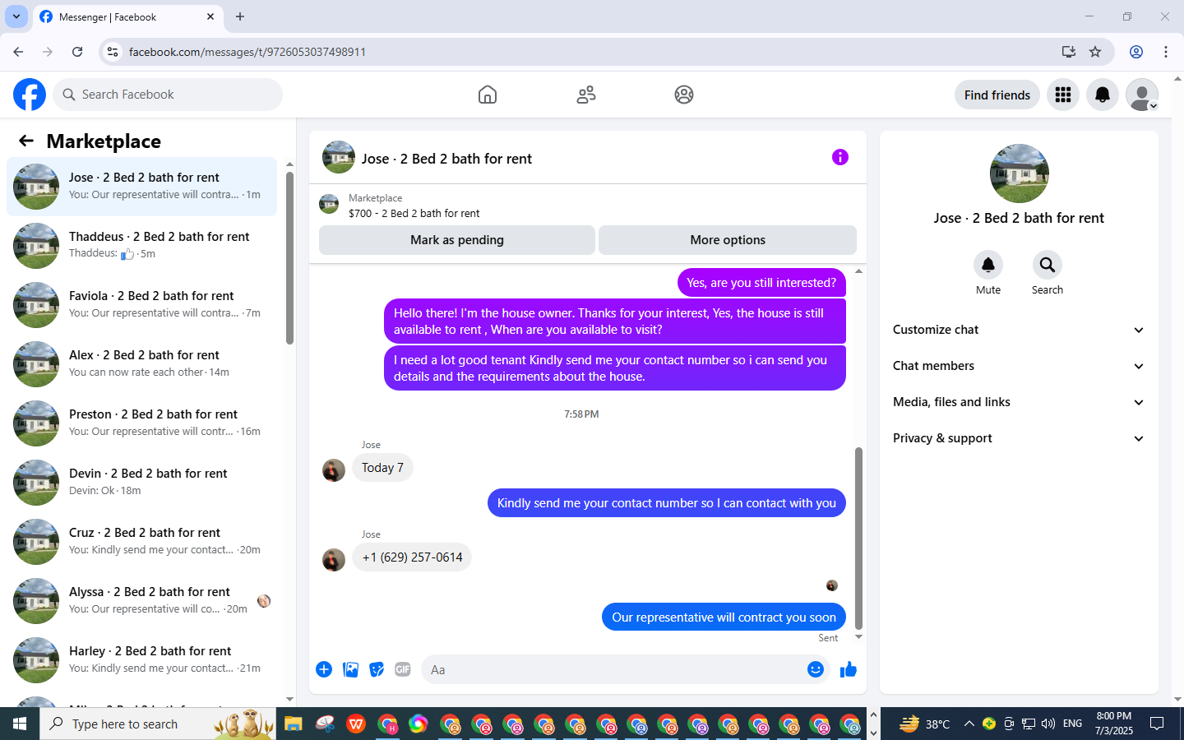View site information icon in address bar
This screenshot has height=740, width=1184.
tap(113, 52)
